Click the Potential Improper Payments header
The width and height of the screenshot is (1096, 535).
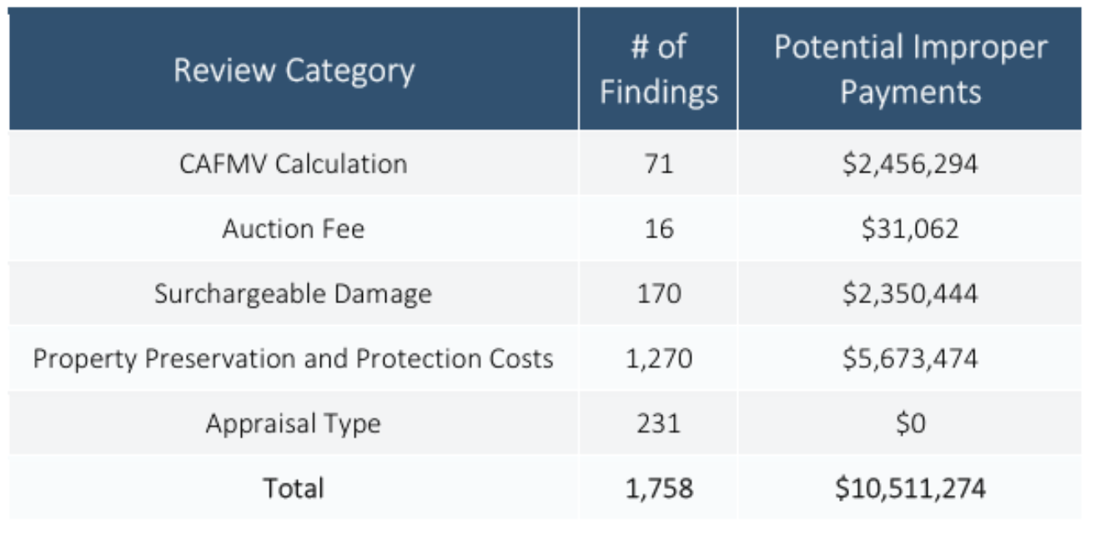point(910,69)
